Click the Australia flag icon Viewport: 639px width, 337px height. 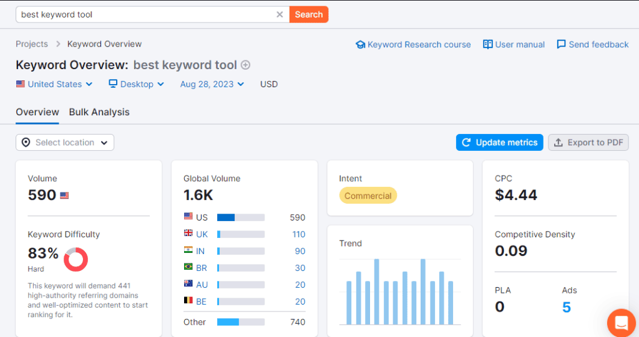coord(188,283)
